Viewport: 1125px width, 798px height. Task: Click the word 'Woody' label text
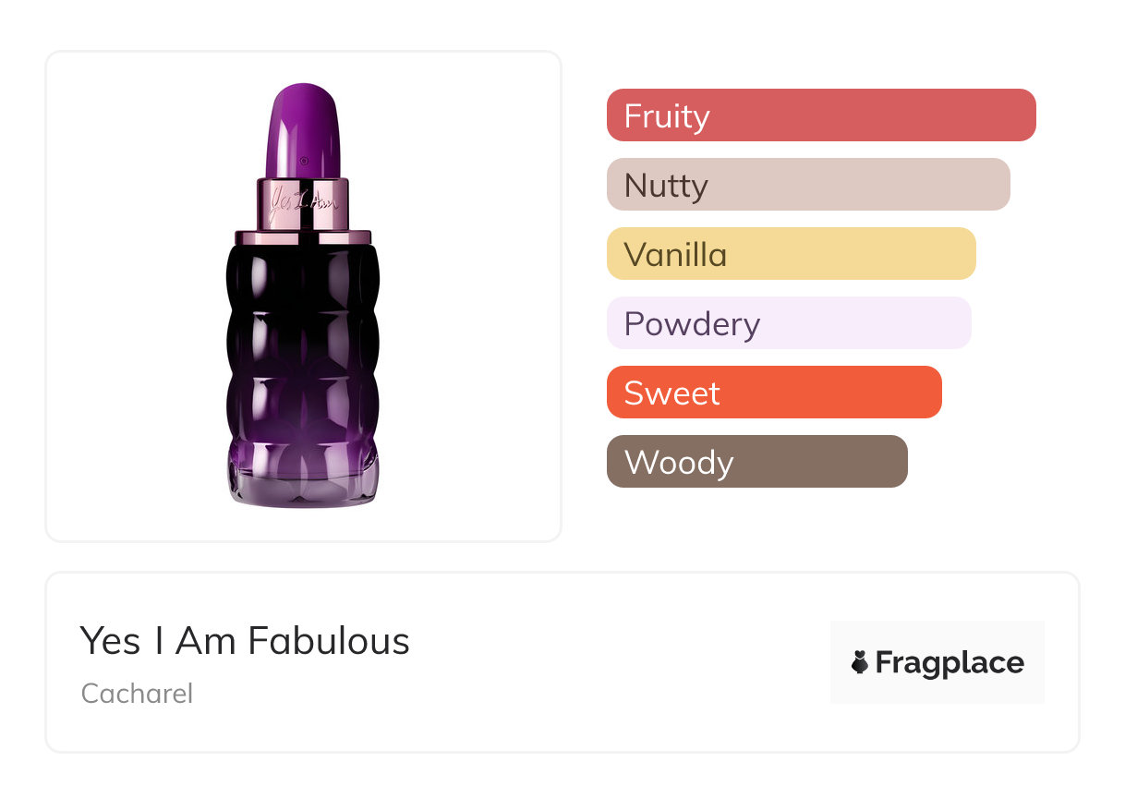[x=679, y=463]
